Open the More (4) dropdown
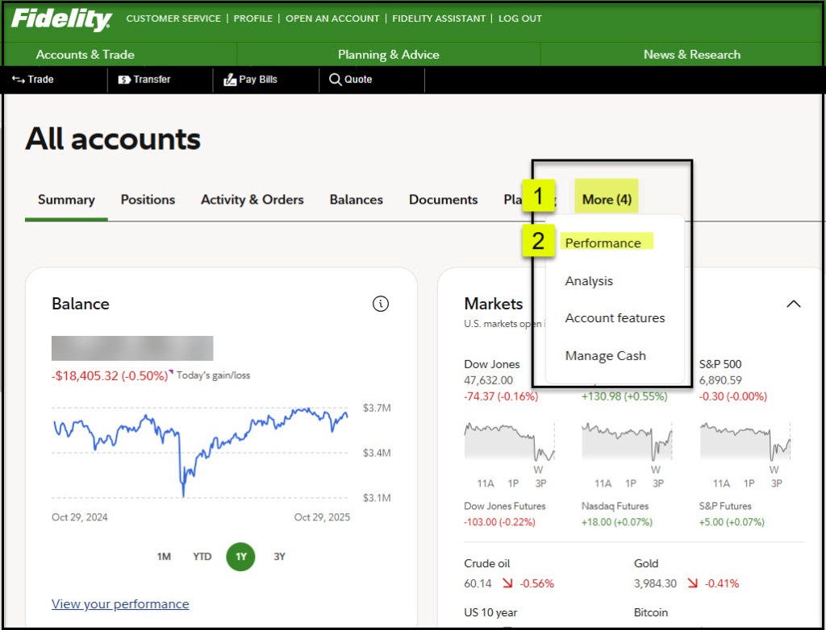This screenshot has width=826, height=630. tap(607, 200)
